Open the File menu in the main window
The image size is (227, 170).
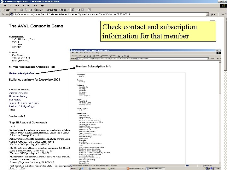pyautogui.click(x=5, y=5)
